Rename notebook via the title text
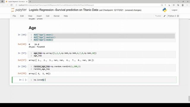 coord(63,10)
